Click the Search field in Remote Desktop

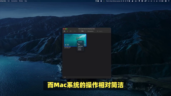[x=103, y=31]
